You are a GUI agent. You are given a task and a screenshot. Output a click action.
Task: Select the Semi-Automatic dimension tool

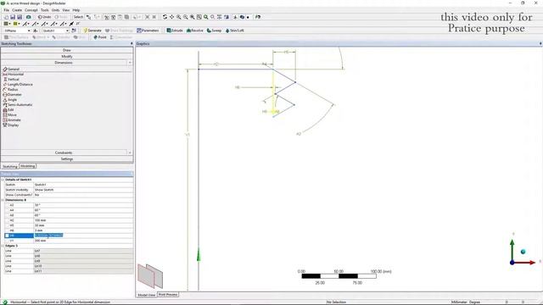pyautogui.click(x=17, y=105)
